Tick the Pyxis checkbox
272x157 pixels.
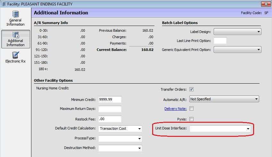coord(191,119)
